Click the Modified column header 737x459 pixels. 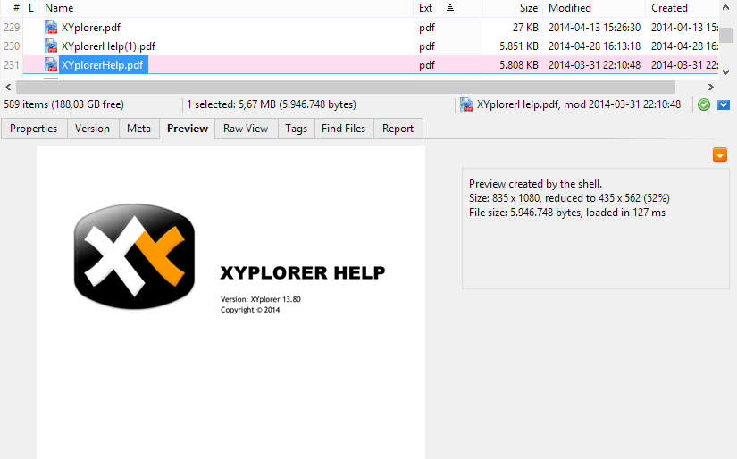point(570,8)
